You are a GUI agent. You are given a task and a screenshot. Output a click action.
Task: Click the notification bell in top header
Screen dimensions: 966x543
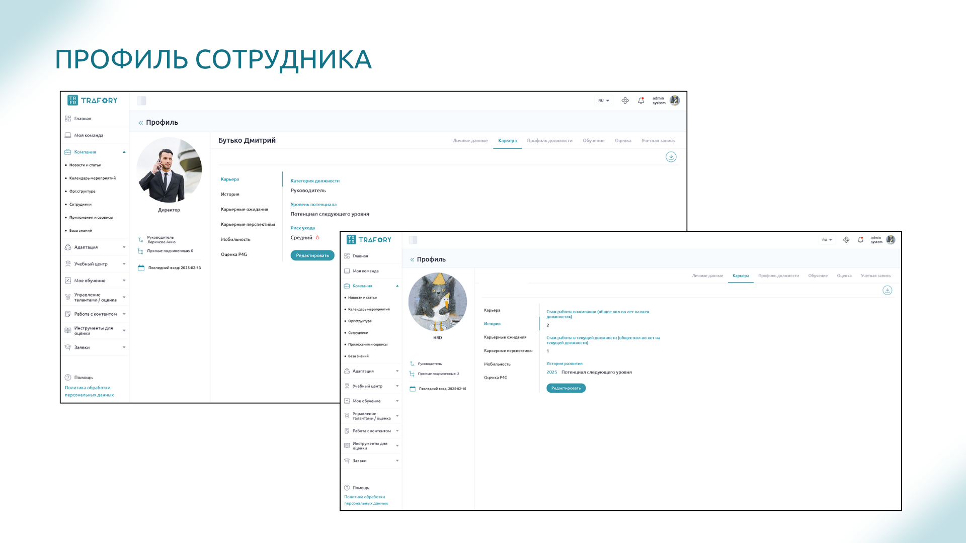[x=641, y=101]
